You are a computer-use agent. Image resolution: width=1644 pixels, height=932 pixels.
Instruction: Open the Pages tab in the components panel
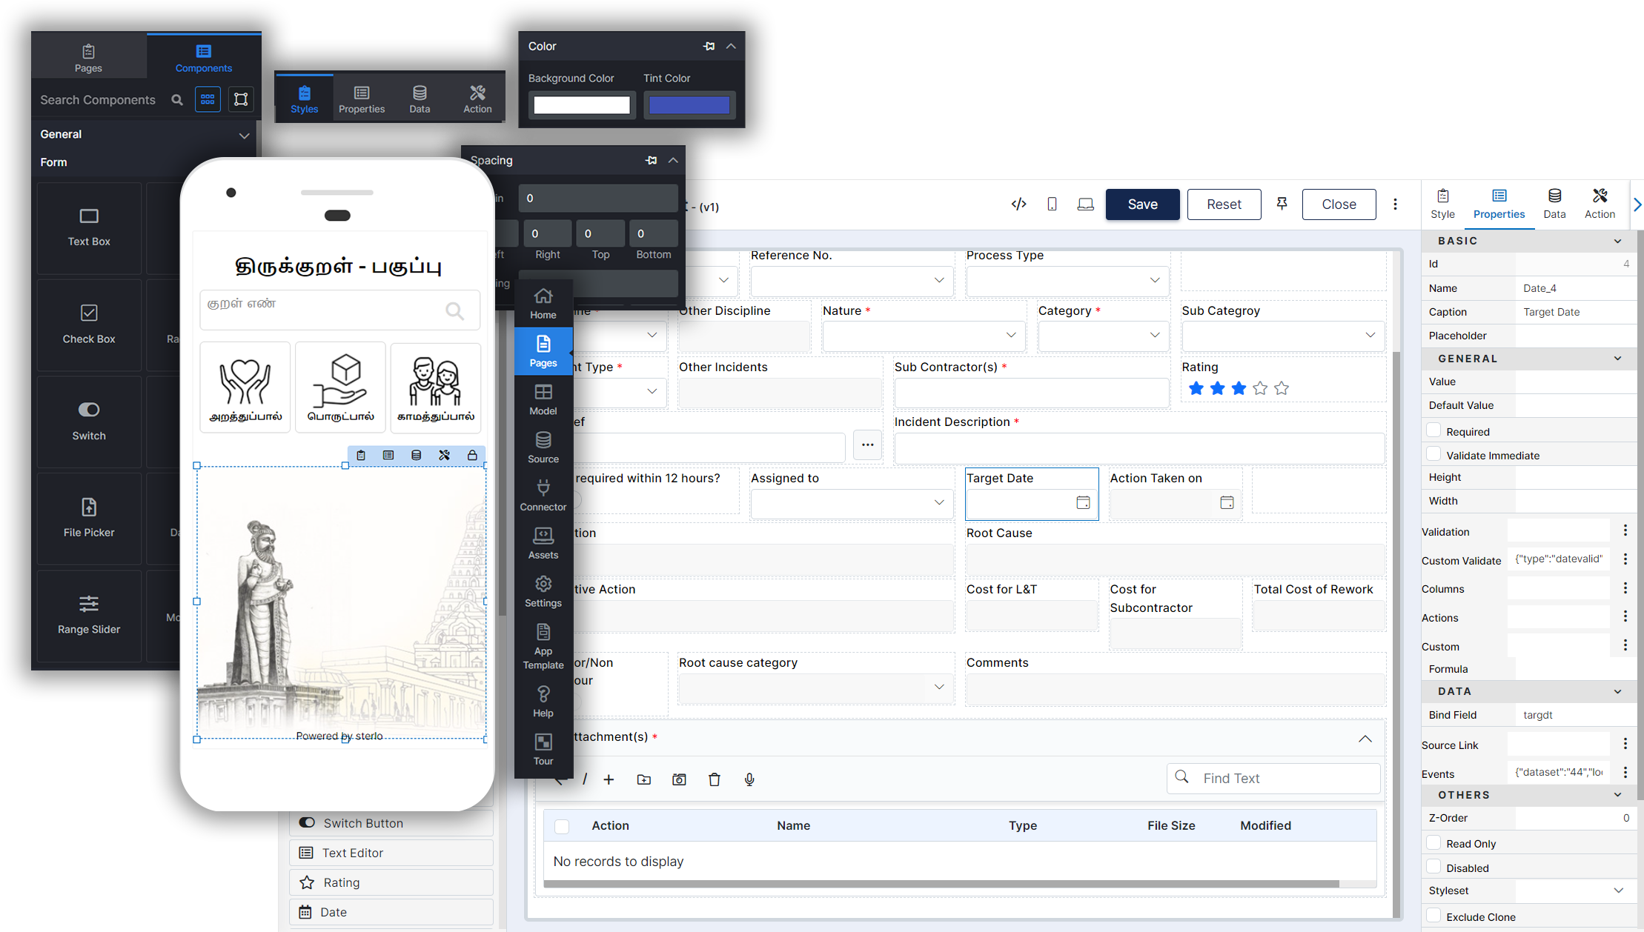pyautogui.click(x=88, y=57)
